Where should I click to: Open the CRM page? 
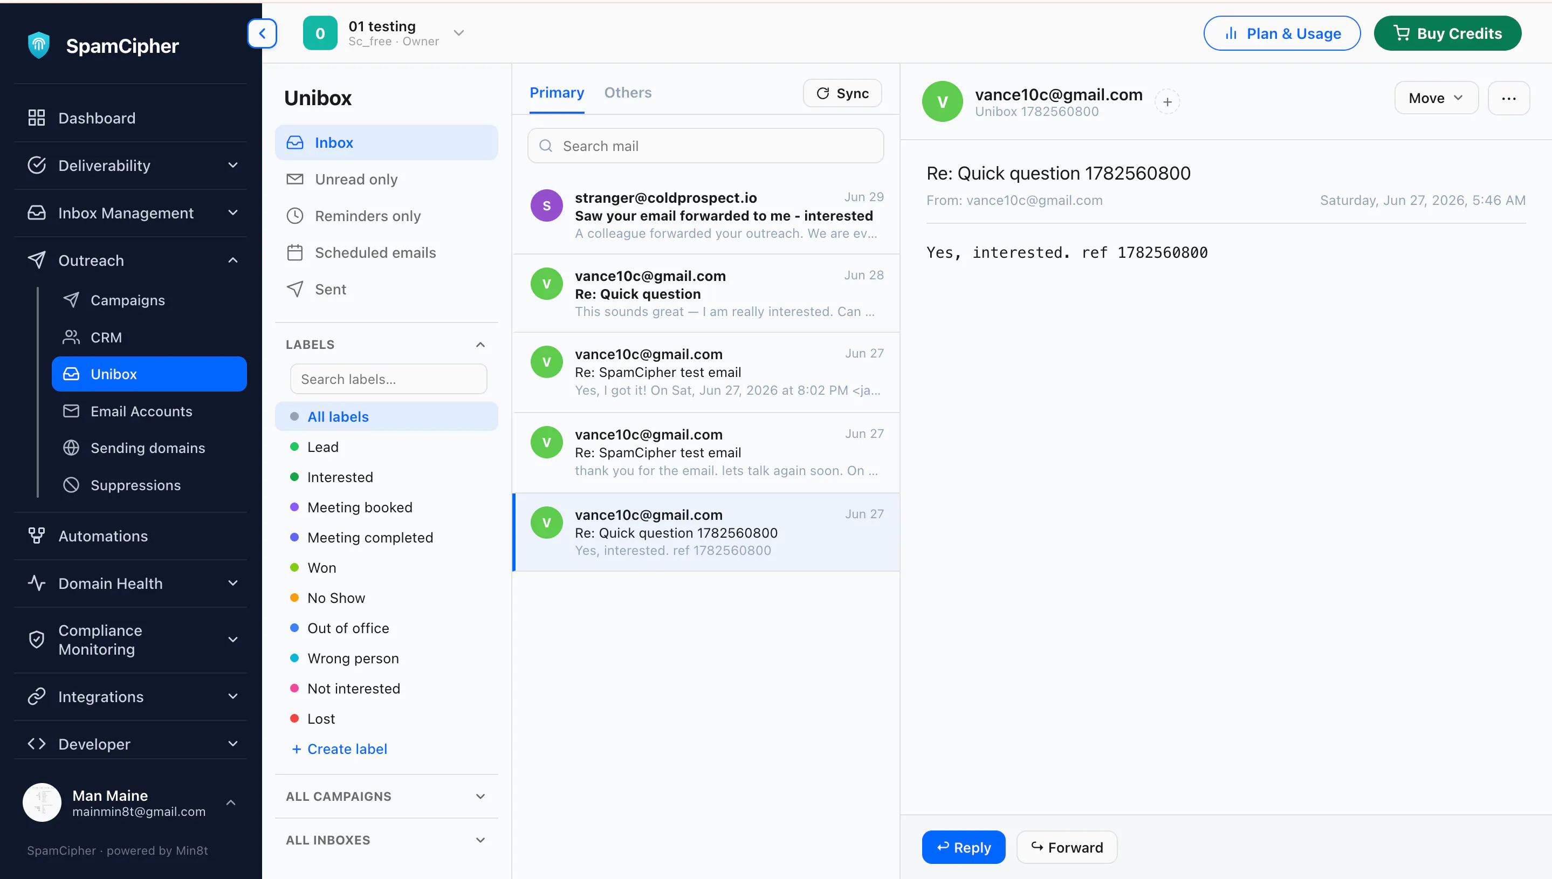[149, 337]
